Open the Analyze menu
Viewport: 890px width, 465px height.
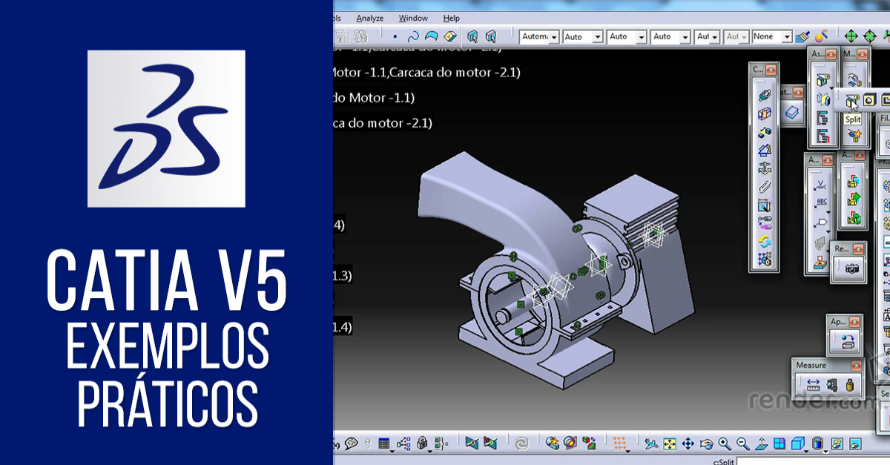click(x=370, y=18)
